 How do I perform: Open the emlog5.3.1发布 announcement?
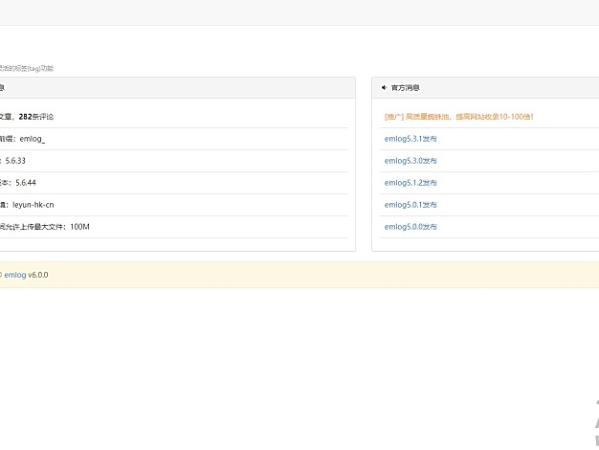[410, 139]
